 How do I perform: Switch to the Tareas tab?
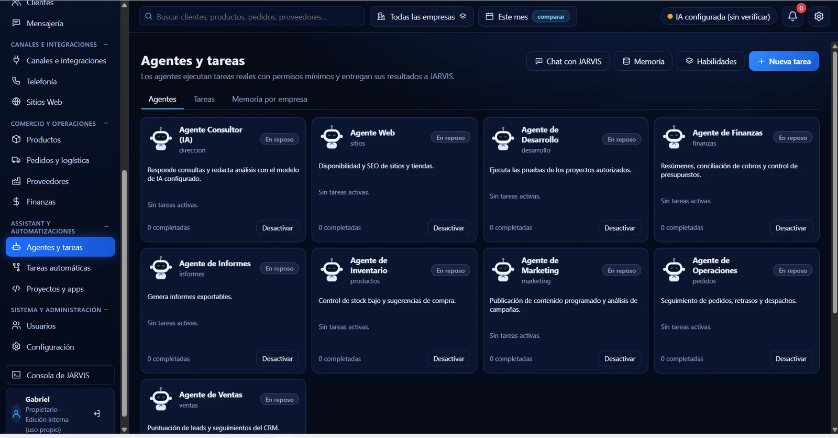pos(204,99)
